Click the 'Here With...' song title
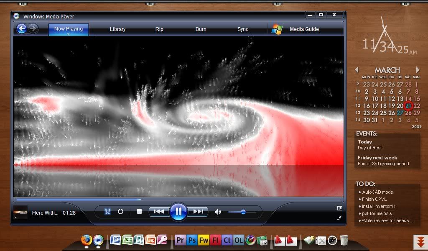 [45, 213]
